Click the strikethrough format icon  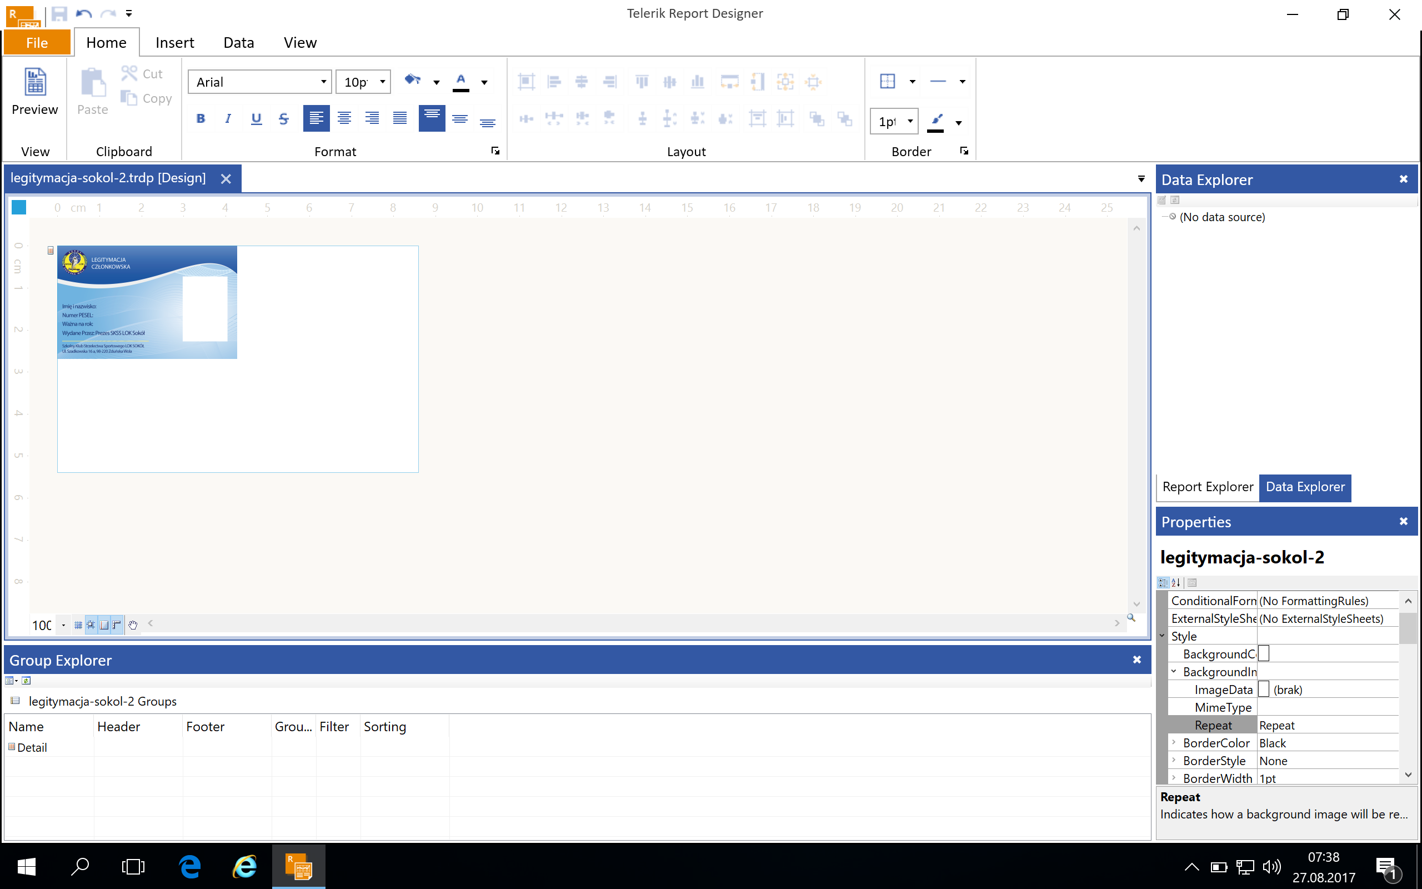(284, 118)
